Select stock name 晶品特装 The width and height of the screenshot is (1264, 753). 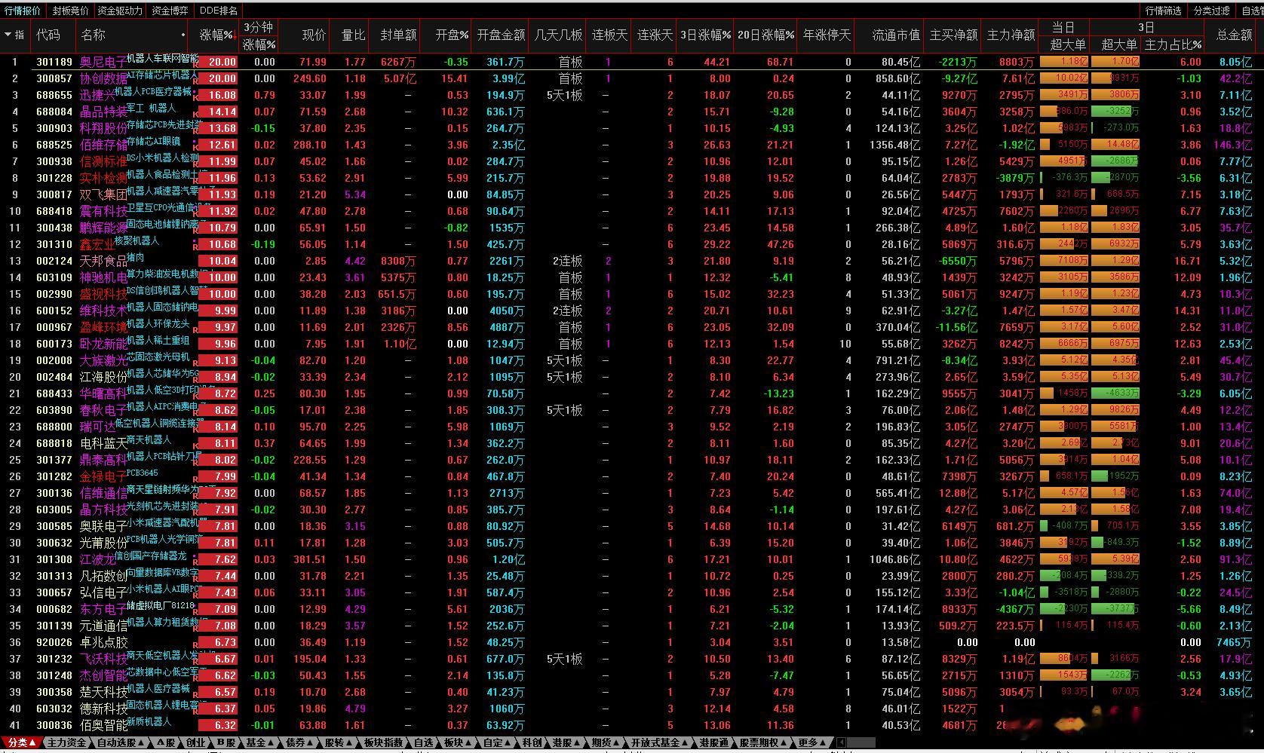coord(103,112)
